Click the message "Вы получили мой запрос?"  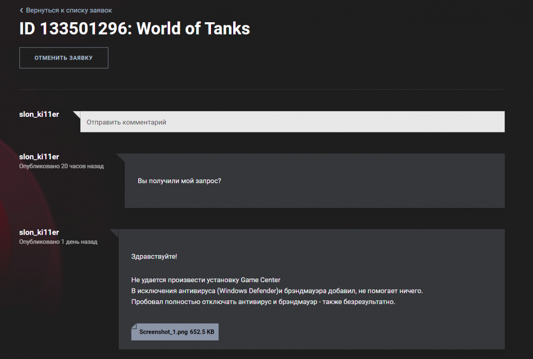179,181
